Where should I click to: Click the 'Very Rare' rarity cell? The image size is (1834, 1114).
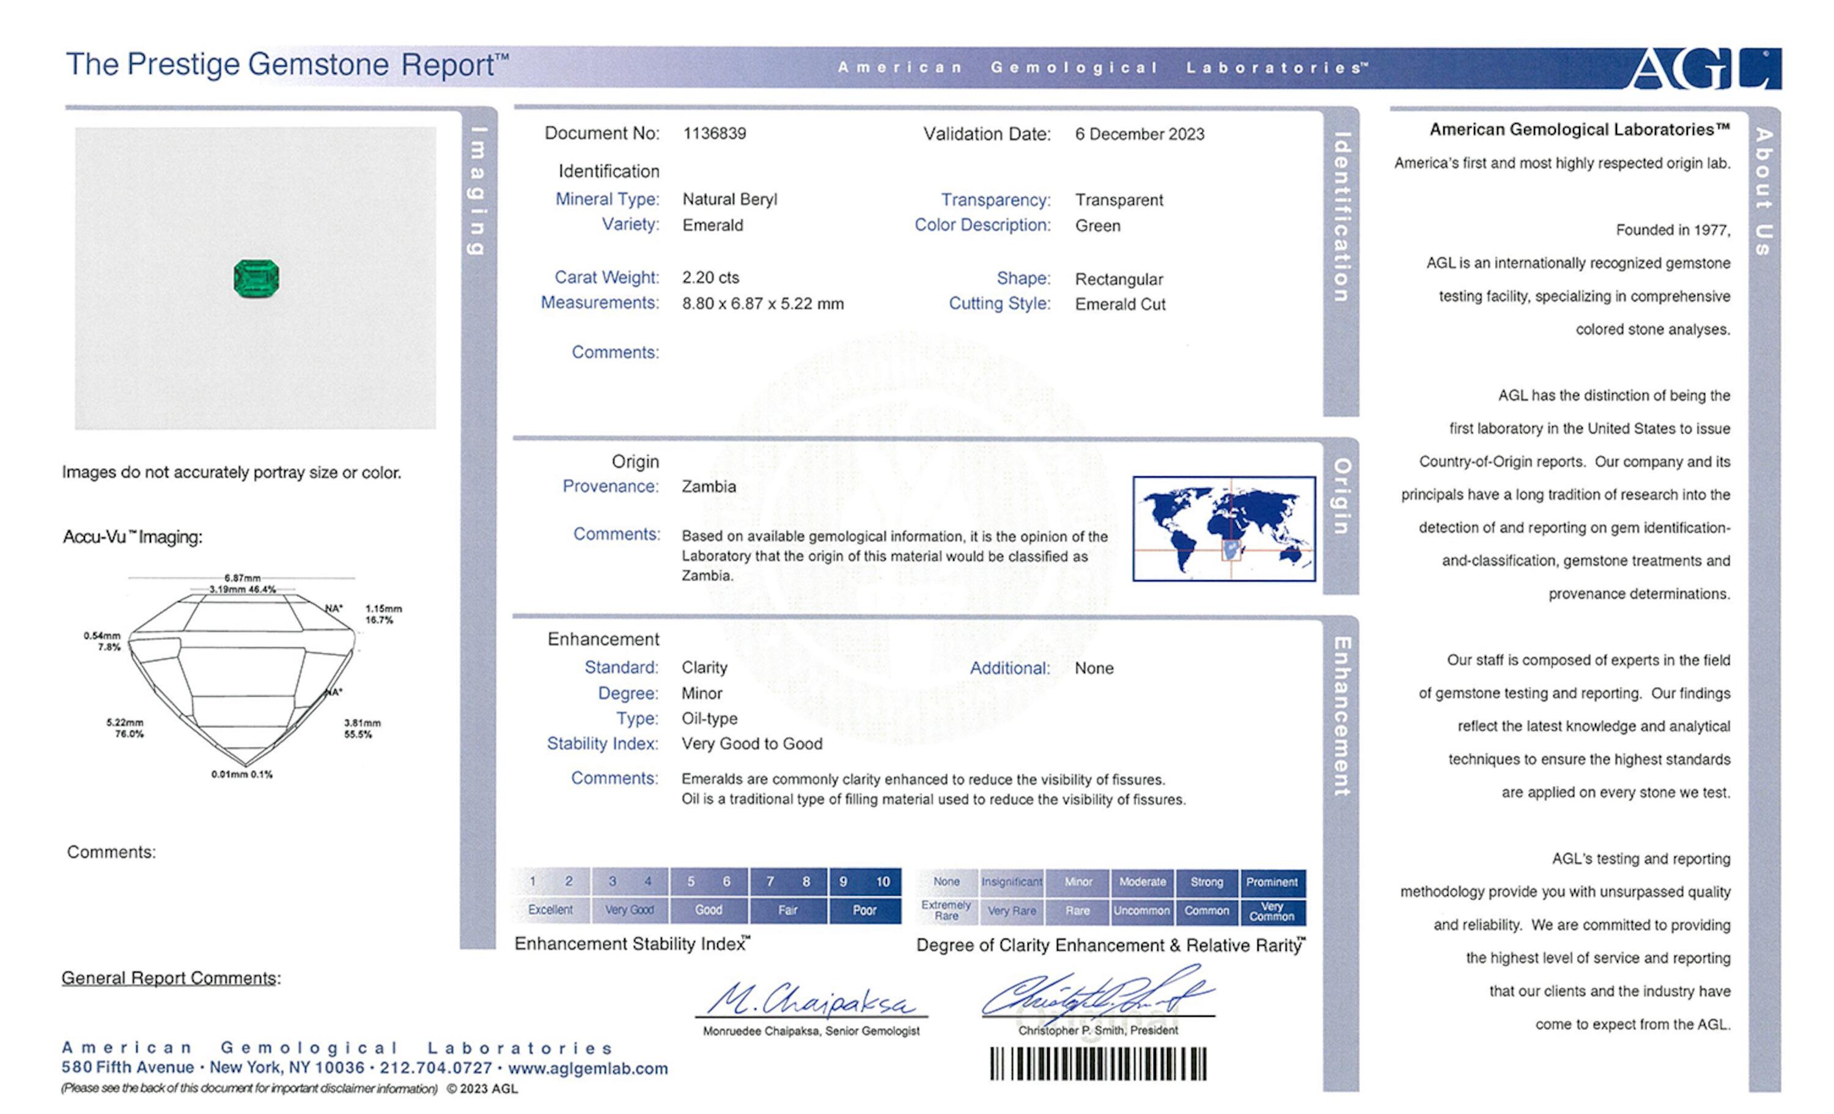pos(1012,911)
